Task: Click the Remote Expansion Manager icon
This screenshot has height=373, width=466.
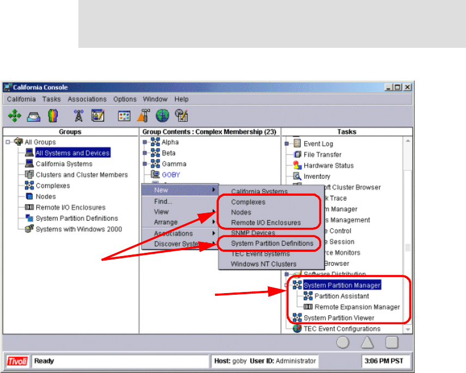Action: click(308, 307)
